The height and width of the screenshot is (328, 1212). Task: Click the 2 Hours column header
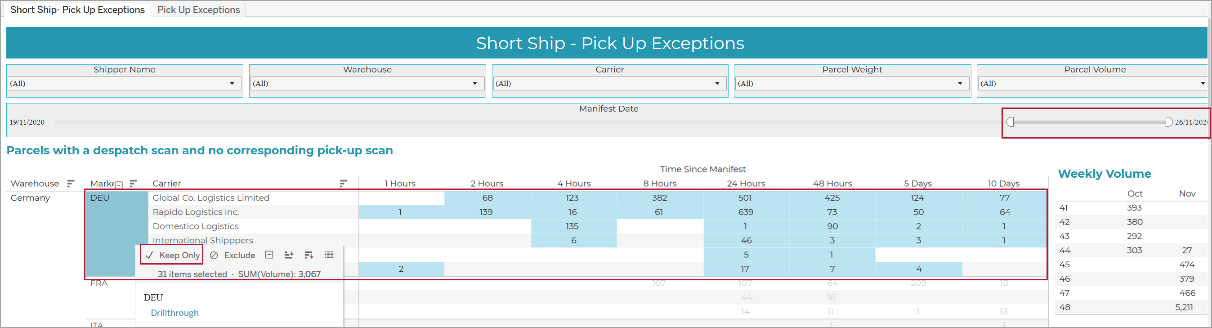coord(487,184)
